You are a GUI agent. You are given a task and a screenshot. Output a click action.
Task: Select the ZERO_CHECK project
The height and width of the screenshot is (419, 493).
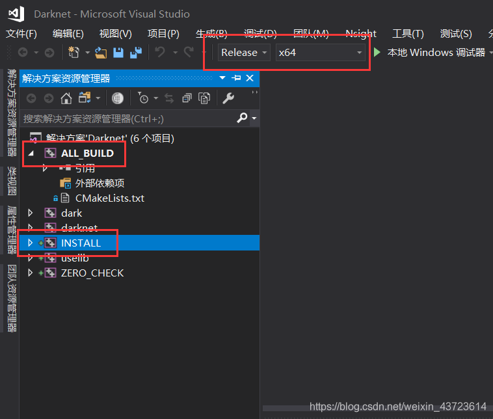(x=92, y=273)
